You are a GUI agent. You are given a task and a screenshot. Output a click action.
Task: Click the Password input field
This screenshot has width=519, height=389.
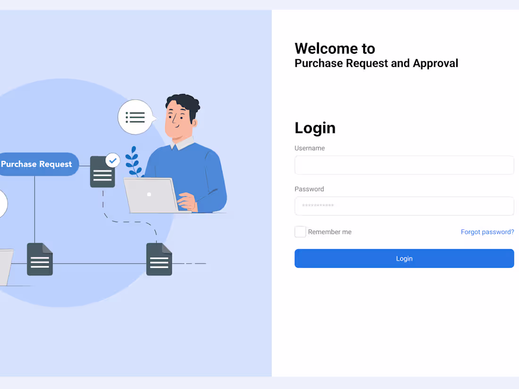click(x=404, y=206)
